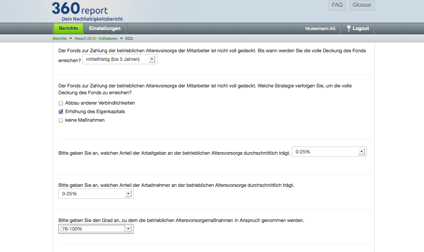424x252 pixels.
Task: Expand the Arbeitgeber Anteil dropdown
Action: [x=328, y=152]
